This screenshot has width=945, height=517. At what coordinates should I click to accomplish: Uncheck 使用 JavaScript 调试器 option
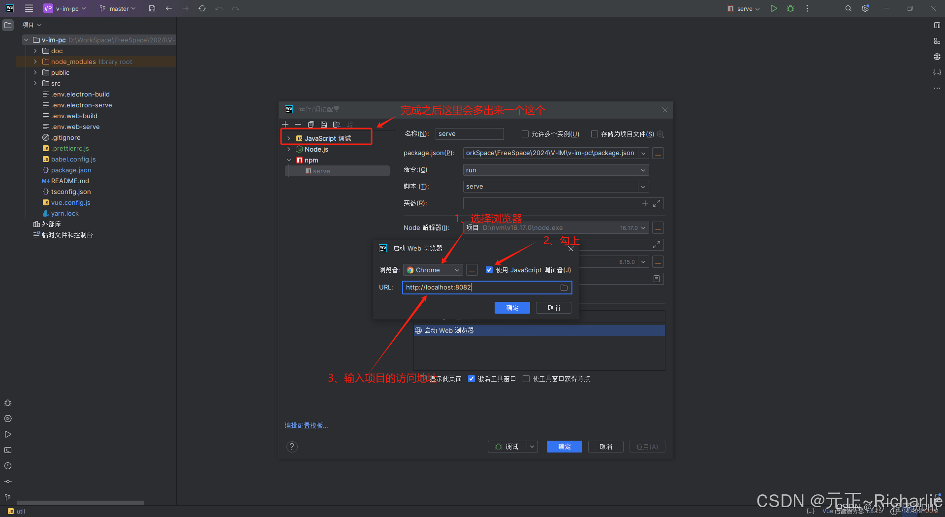489,270
